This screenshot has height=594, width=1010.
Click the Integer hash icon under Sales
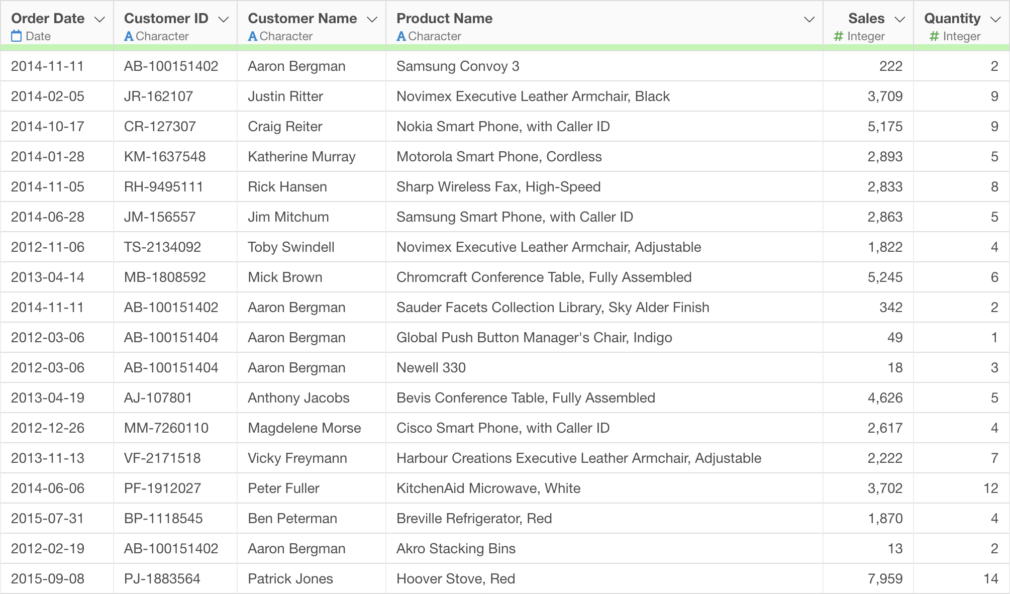point(838,36)
